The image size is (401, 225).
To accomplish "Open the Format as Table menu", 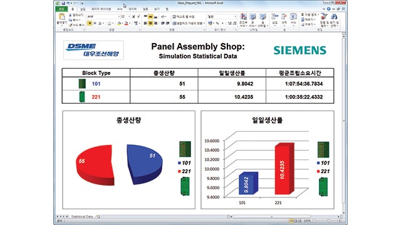I will pos(253,20).
